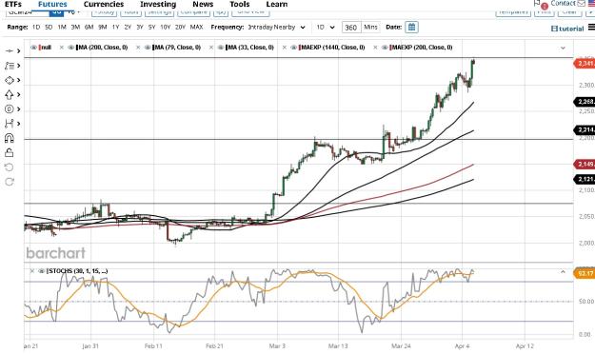Image resolution: width=595 pixels, height=354 pixels.
Task: Set range to 3M
Action: (75, 27)
